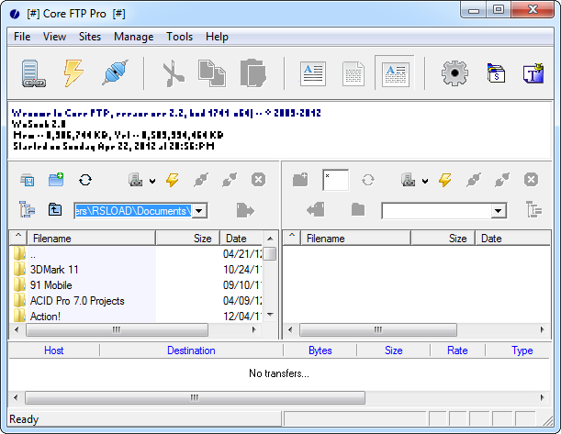Click the first local panel plug icon
The height and width of the screenshot is (434, 561).
point(201,180)
